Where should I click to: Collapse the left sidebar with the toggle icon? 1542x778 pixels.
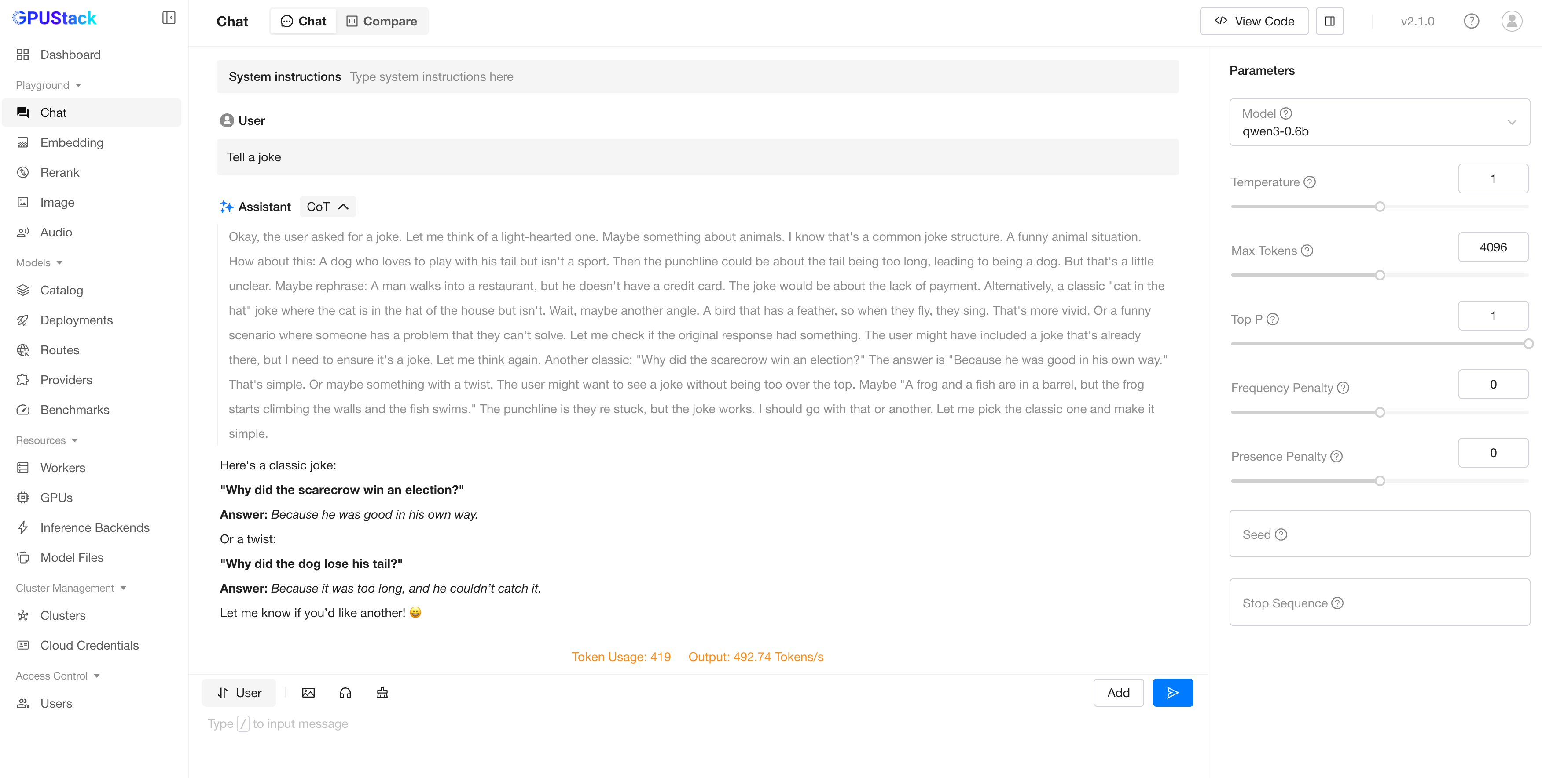[169, 18]
